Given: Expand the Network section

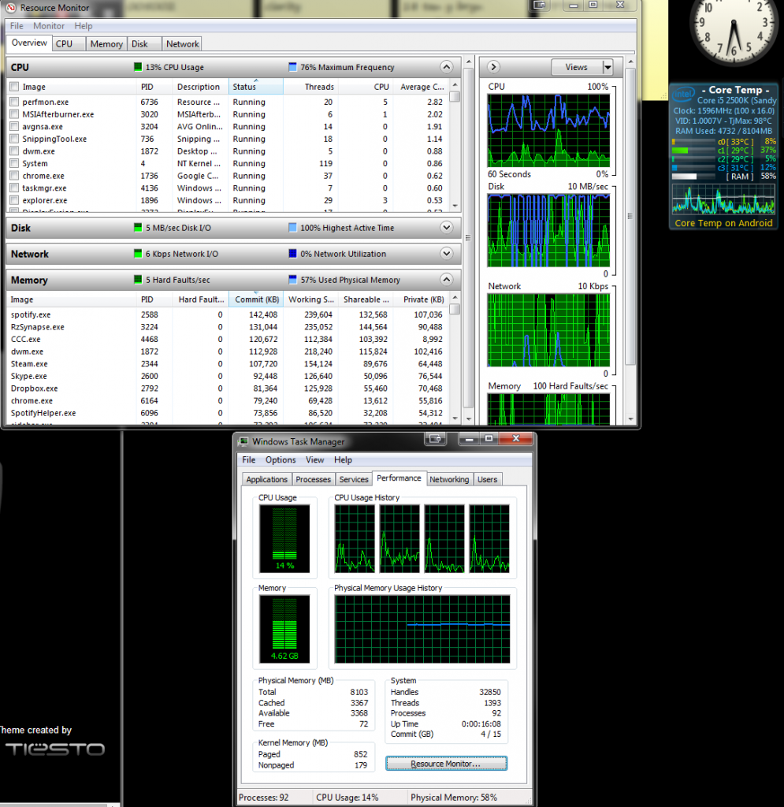Looking at the screenshot, I should point(447,253).
